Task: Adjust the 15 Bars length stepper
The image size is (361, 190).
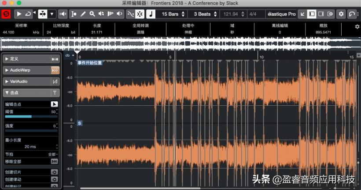Action: [183, 14]
